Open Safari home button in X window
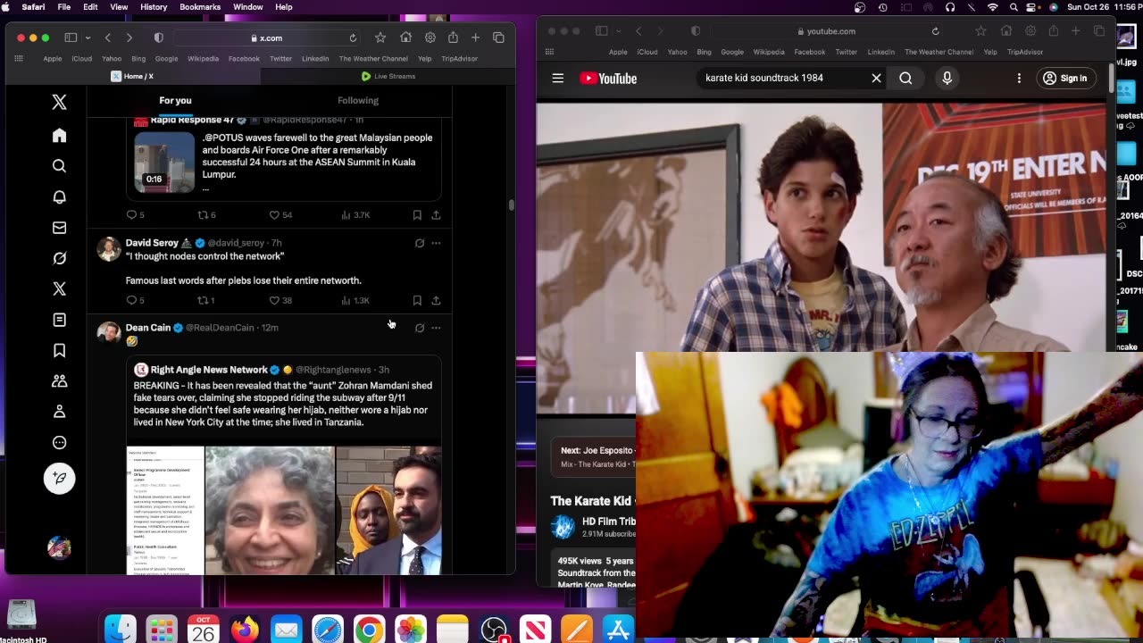 click(x=405, y=38)
